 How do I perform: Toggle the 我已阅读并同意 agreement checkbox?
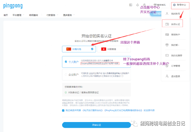pos(63,110)
